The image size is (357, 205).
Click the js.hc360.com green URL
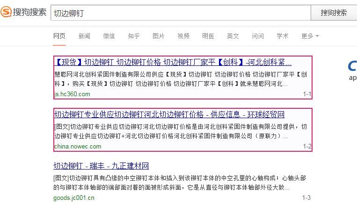72,94
